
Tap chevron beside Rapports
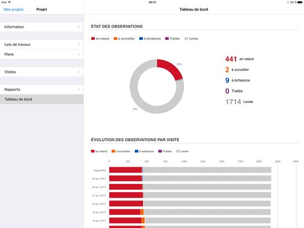(x=79, y=89)
